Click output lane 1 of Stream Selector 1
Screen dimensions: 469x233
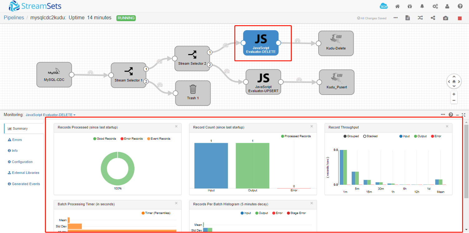click(x=145, y=69)
